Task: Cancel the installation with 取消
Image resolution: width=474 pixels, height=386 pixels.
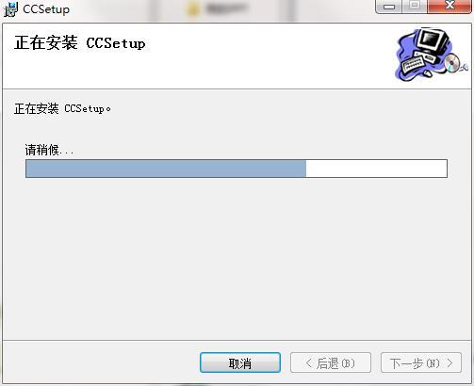Action: click(x=240, y=363)
